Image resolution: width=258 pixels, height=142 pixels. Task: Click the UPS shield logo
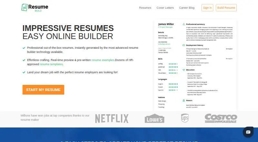pos(185,118)
